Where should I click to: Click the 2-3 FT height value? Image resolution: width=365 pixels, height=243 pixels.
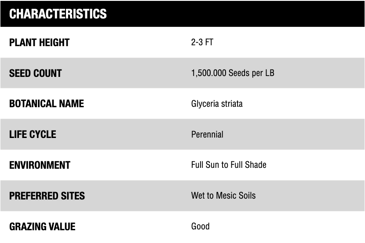click(x=202, y=43)
